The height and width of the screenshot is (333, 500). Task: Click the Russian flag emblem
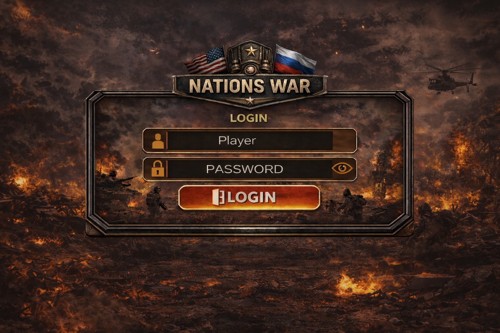295,60
